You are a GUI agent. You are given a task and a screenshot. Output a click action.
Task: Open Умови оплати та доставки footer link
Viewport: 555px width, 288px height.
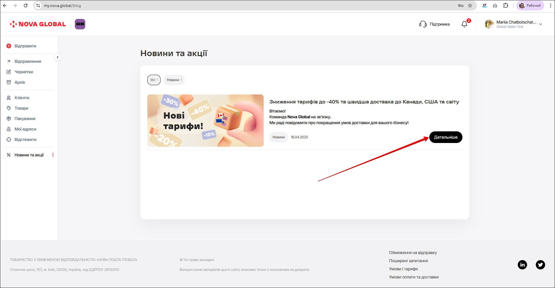(414, 277)
